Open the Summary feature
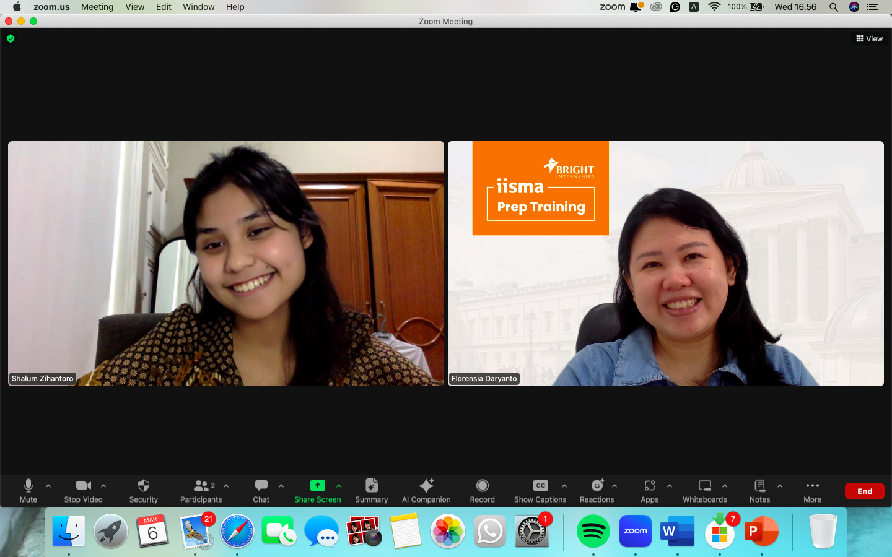Screen dimensions: 892x557 click(x=371, y=491)
